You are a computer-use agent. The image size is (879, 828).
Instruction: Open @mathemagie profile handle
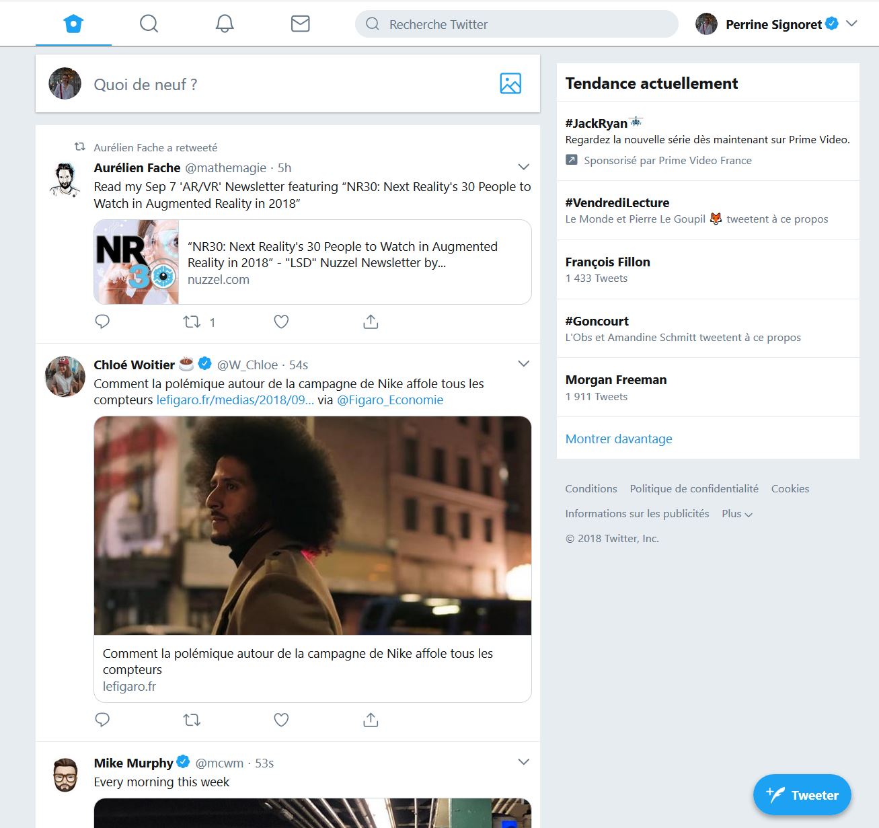click(x=225, y=167)
